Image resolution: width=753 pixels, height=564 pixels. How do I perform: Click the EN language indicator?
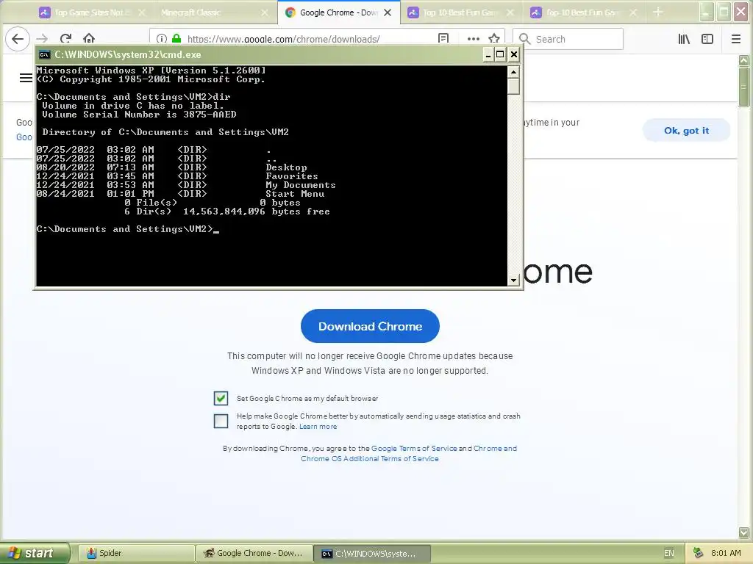[669, 553]
